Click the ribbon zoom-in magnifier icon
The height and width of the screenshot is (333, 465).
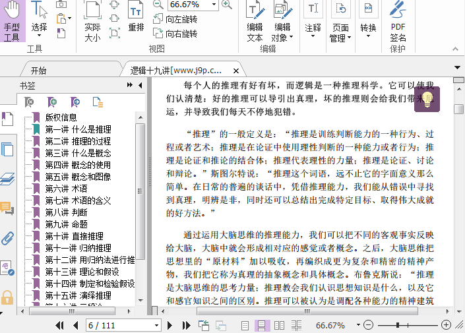[227, 5]
